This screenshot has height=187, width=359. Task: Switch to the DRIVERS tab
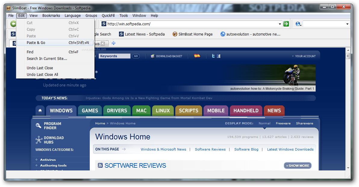click(117, 111)
